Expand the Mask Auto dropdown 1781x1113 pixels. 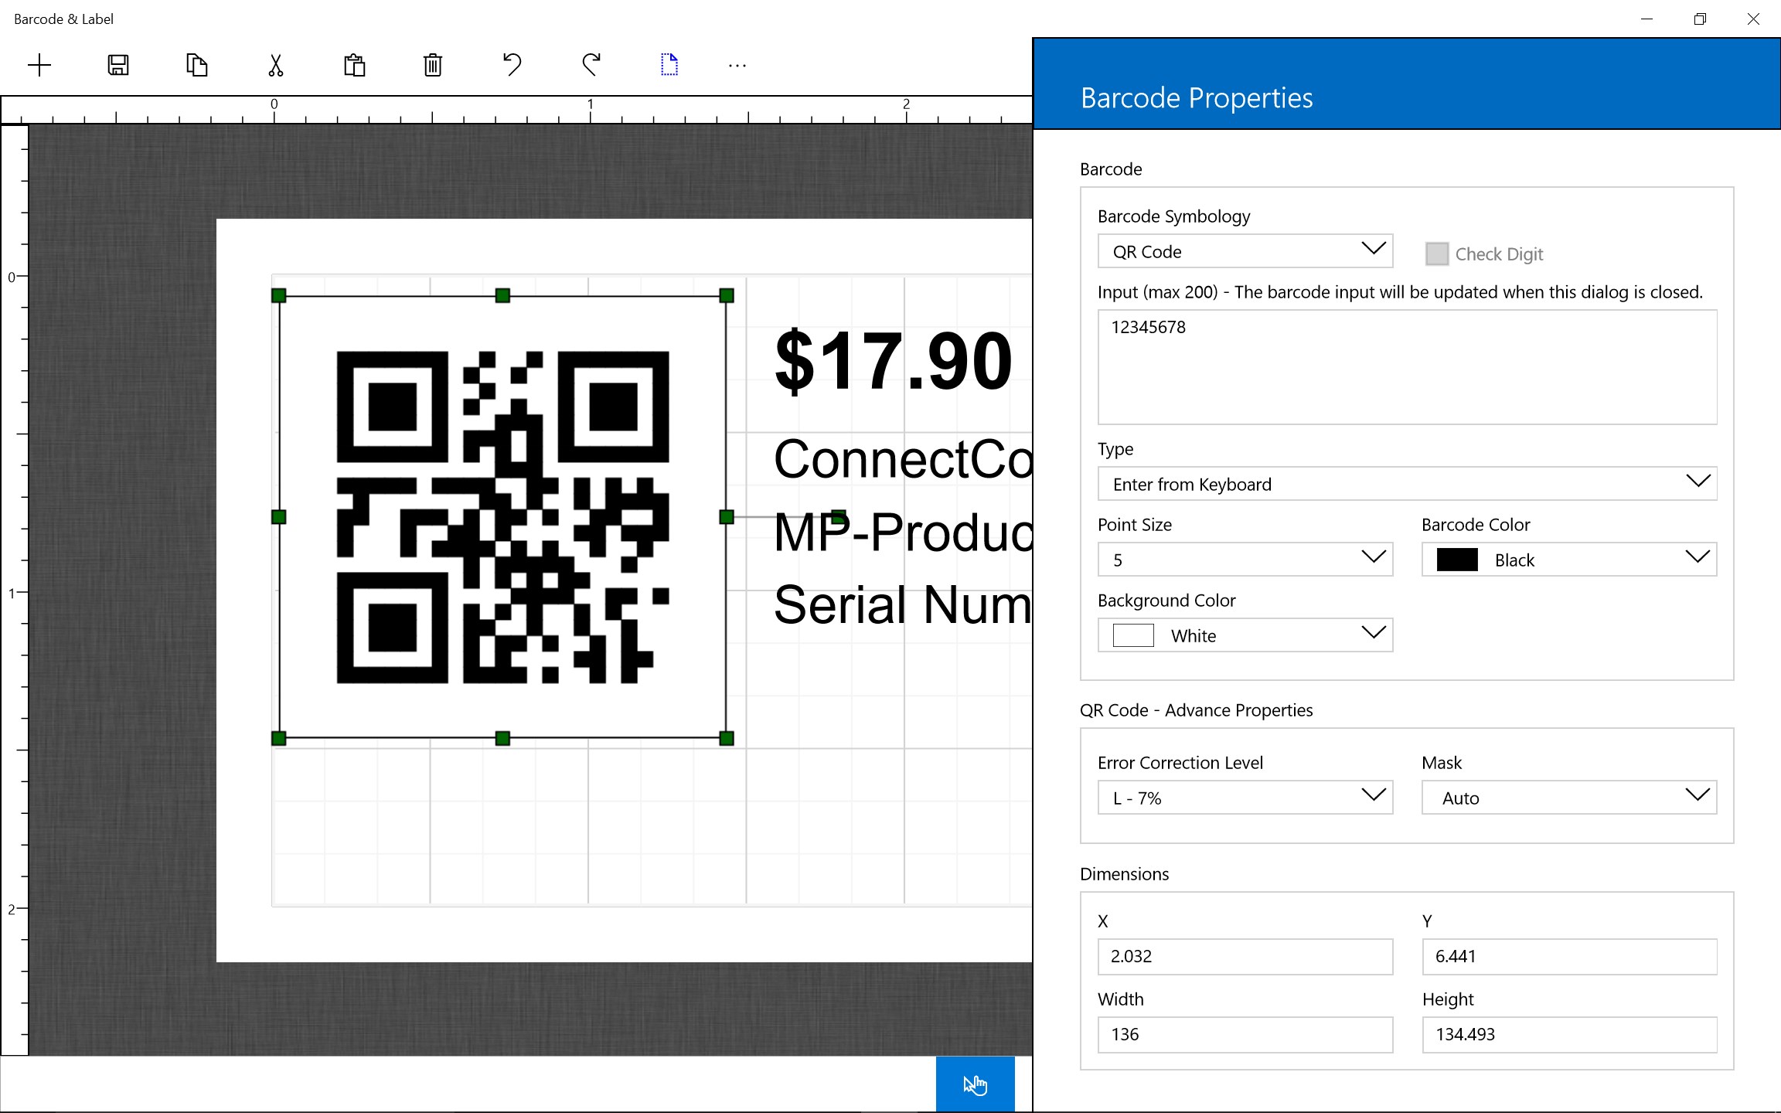[x=1568, y=798]
